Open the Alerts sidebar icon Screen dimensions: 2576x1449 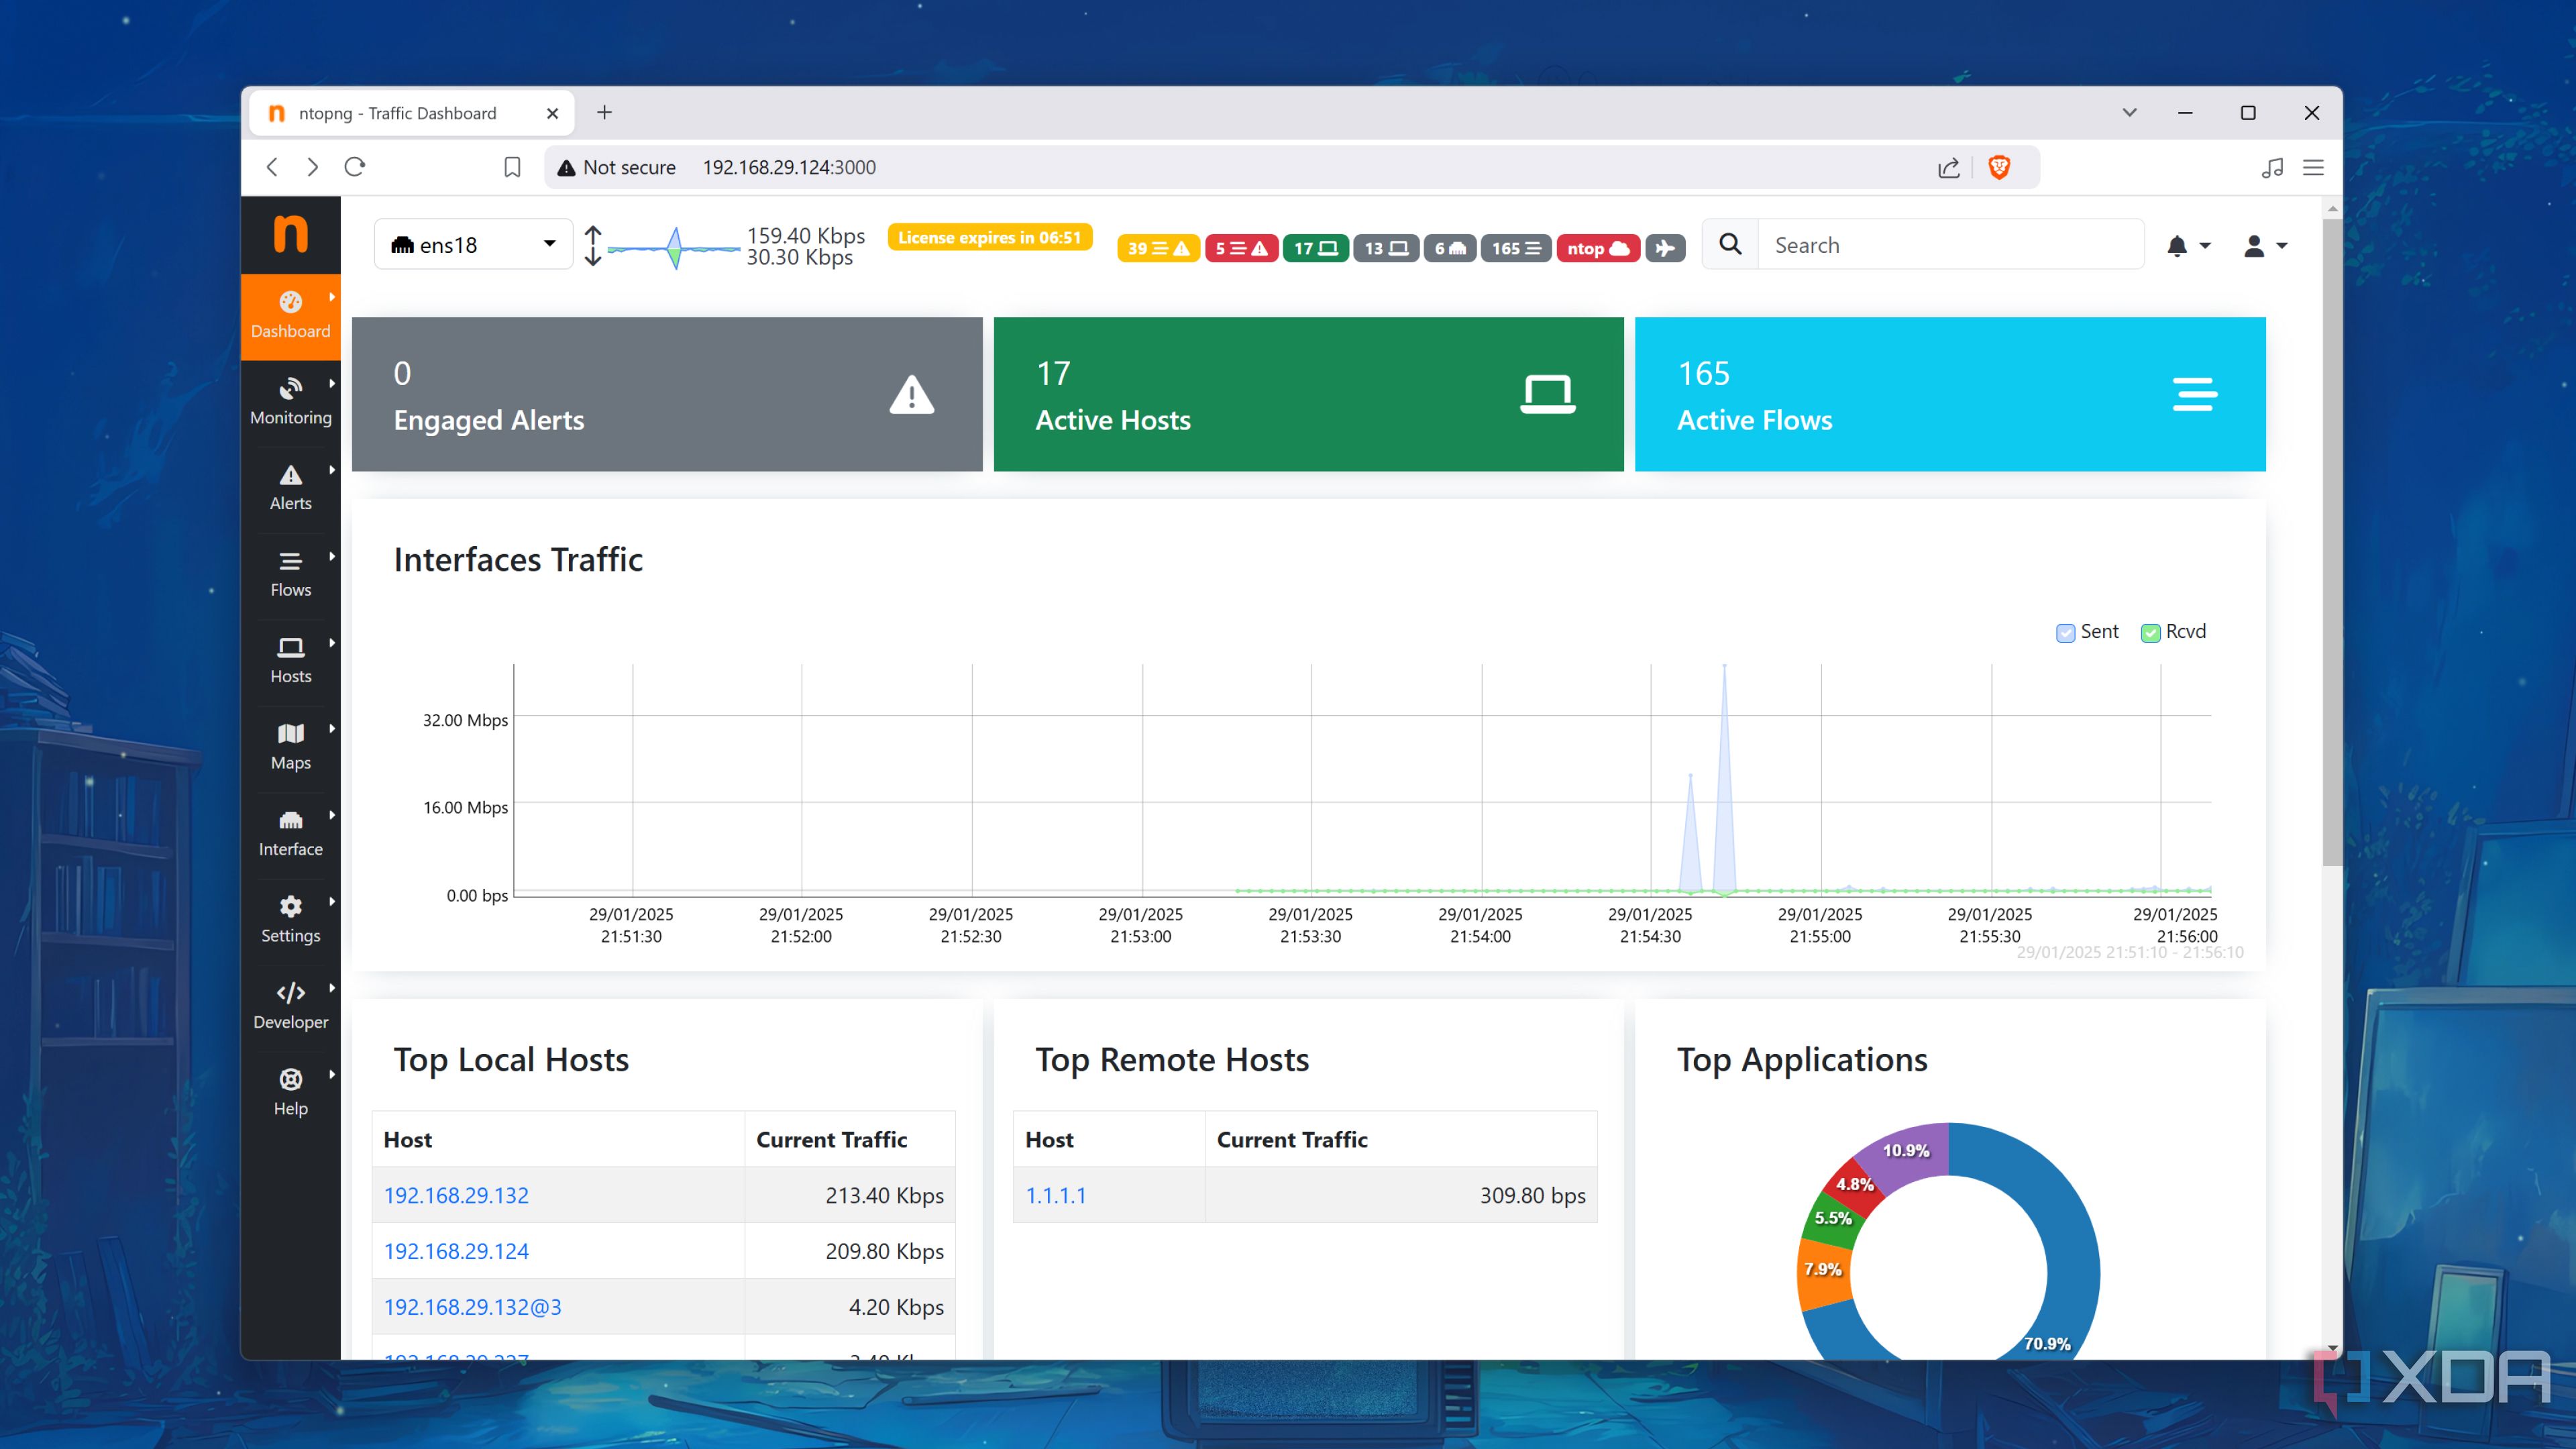(x=290, y=476)
